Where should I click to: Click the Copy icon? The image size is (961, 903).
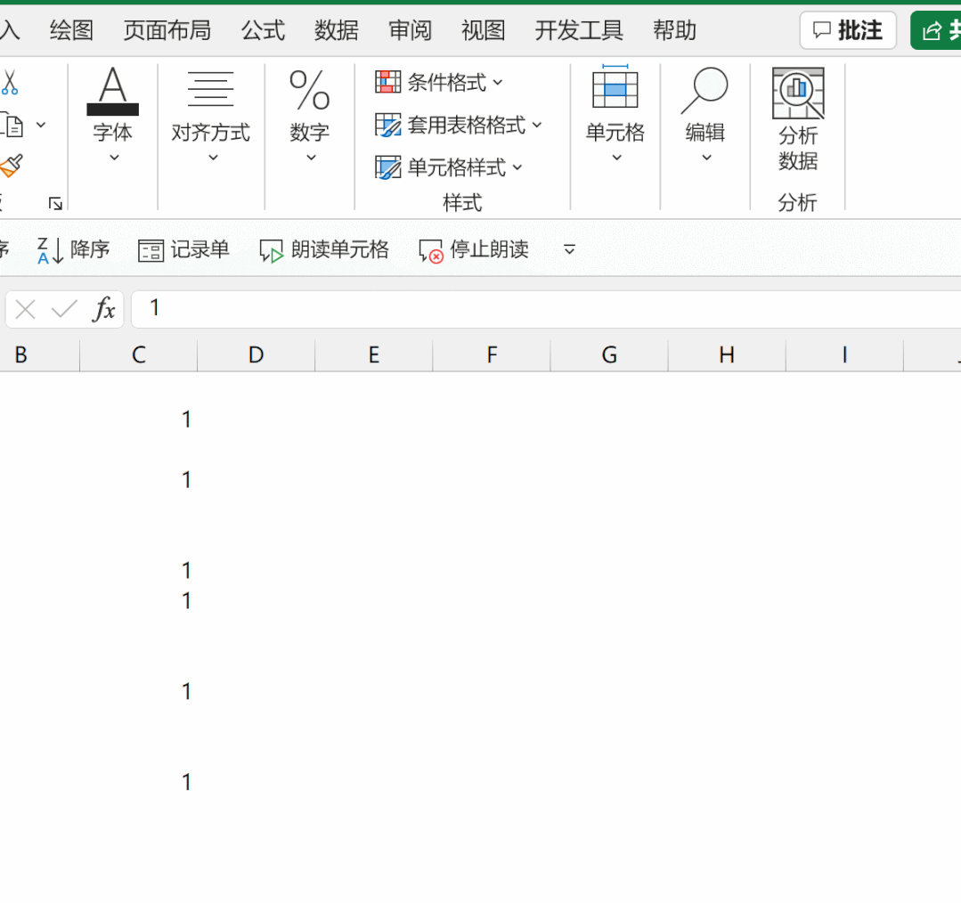pyautogui.click(x=12, y=125)
